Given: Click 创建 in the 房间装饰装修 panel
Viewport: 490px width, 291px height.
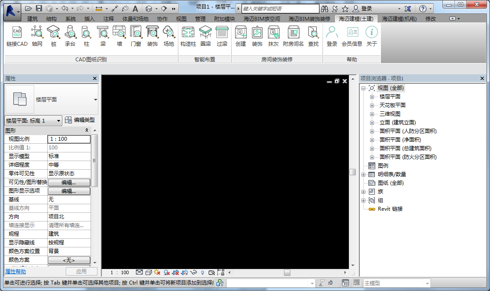Looking at the screenshot, I should click(x=241, y=36).
